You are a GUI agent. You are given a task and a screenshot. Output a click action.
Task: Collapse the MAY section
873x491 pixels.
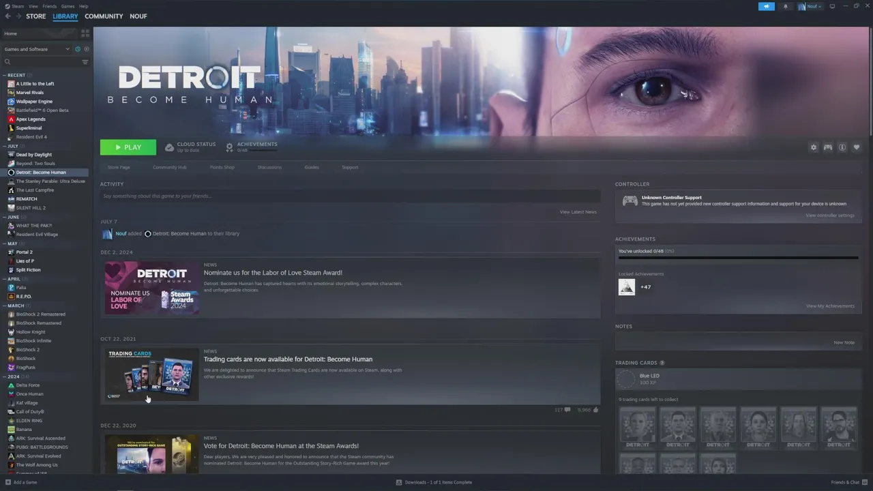(x=4, y=243)
